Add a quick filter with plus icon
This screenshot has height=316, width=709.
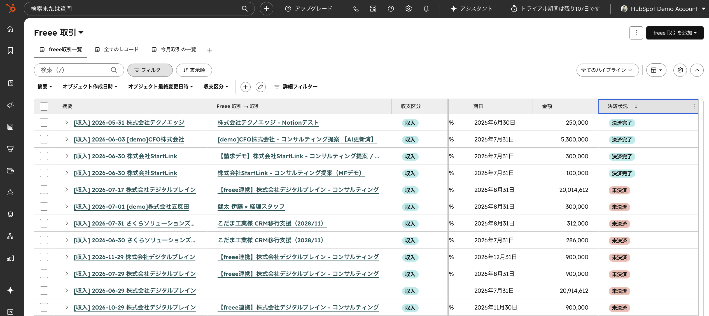[246, 87]
